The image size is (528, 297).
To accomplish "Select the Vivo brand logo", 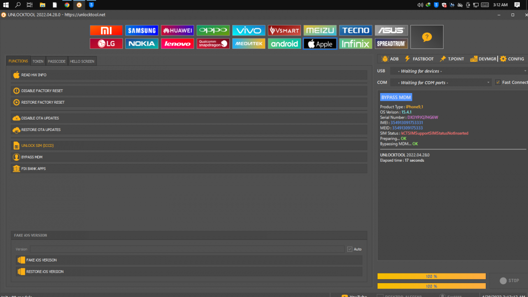I will [249, 30].
